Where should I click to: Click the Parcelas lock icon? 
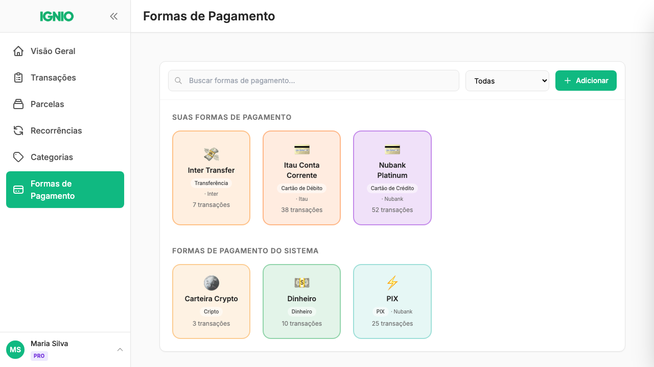(18, 104)
